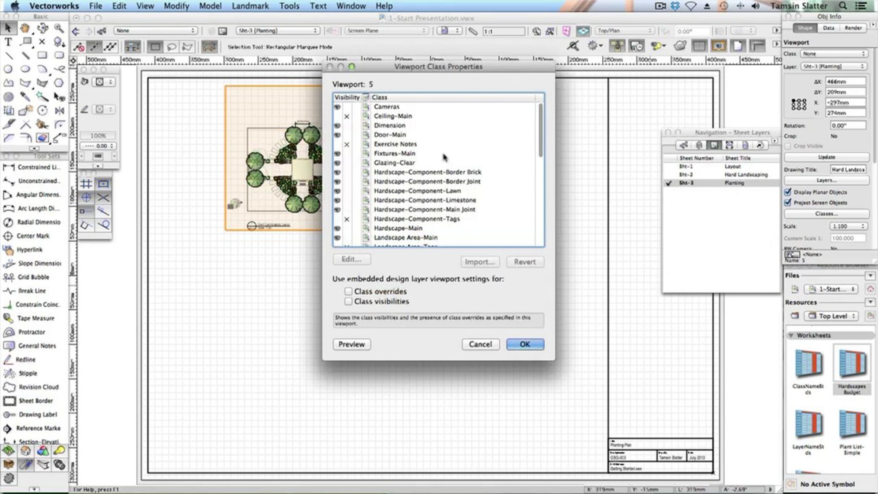Choose the Zoom magnifier tool

59,28
